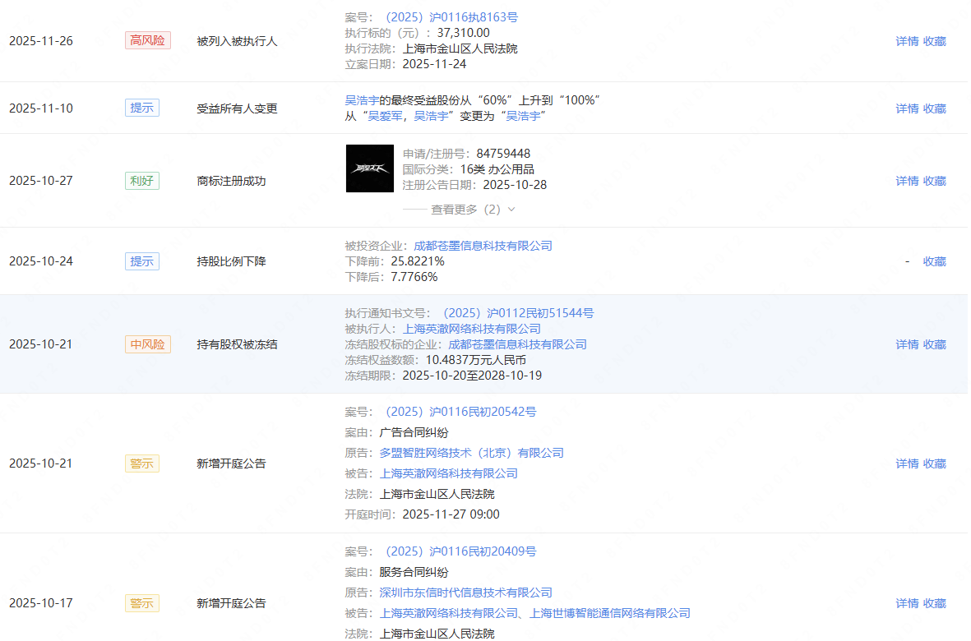971x641 pixels.
Task: Open execution notice (2025)沪0112民初51544号
Action: click(x=518, y=313)
